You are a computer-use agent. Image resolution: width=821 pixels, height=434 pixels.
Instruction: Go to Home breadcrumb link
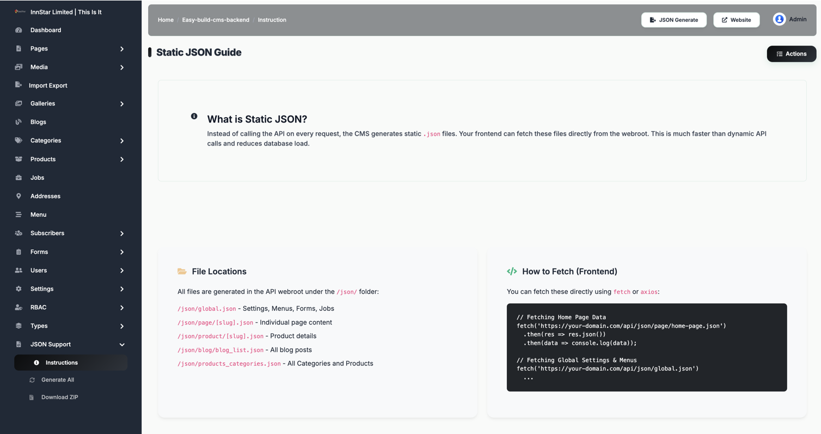click(x=166, y=20)
